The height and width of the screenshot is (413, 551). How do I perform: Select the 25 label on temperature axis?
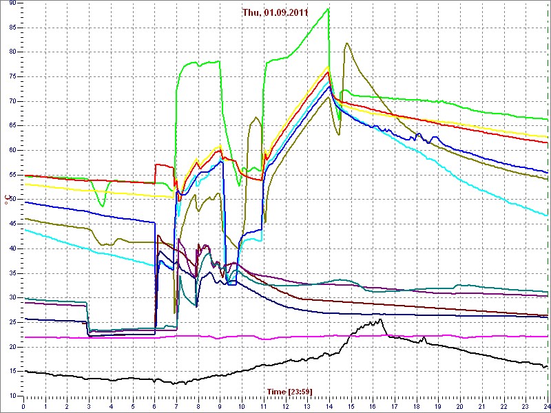(12, 322)
